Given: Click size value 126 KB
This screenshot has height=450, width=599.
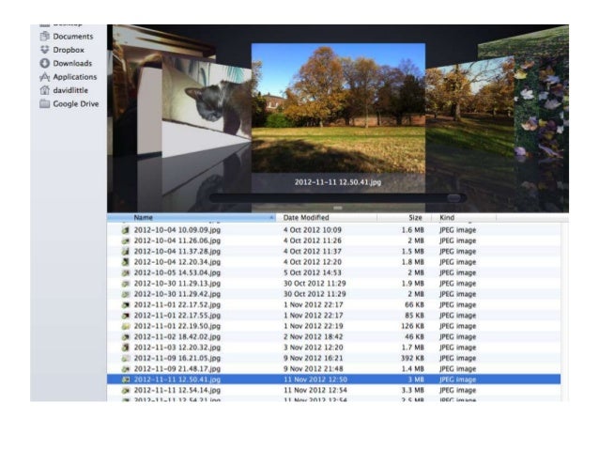Looking at the screenshot, I should 412,326.
